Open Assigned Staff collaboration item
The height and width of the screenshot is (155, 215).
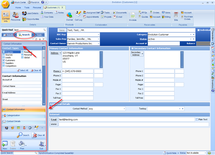91,12
